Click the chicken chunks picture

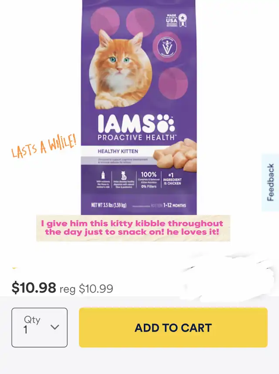(175, 155)
